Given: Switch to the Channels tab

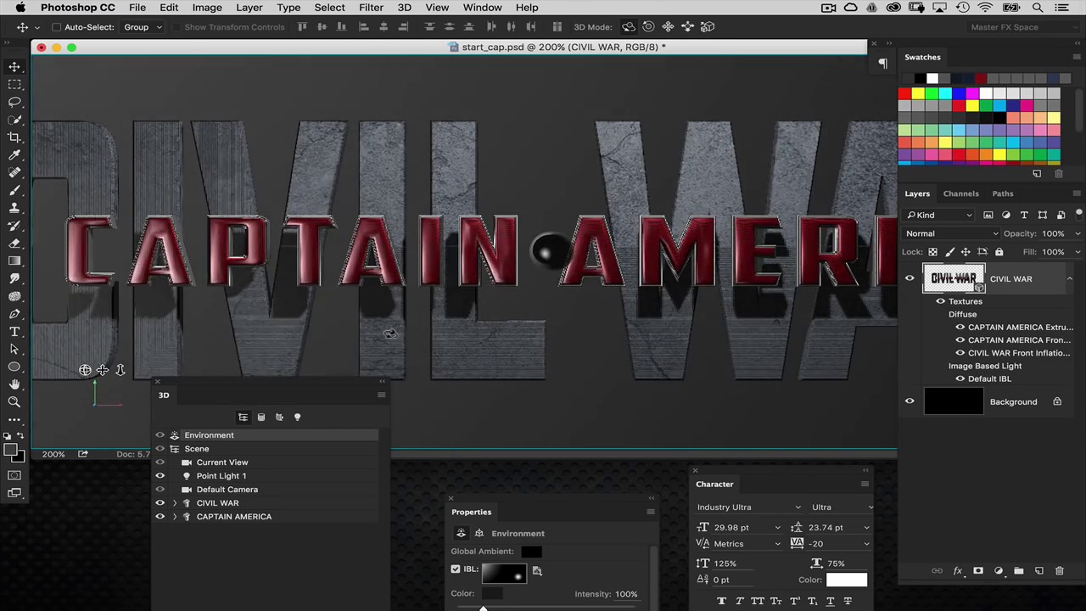Looking at the screenshot, I should coord(960,193).
